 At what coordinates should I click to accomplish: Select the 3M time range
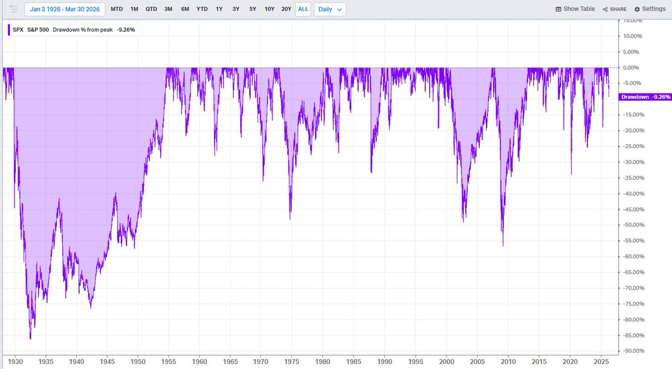coord(169,10)
